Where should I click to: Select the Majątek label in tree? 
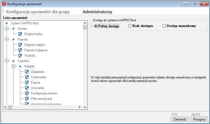pos(30,66)
